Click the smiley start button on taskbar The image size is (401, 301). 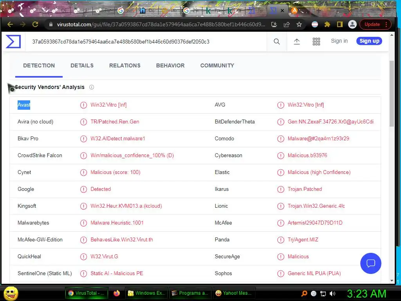11,293
